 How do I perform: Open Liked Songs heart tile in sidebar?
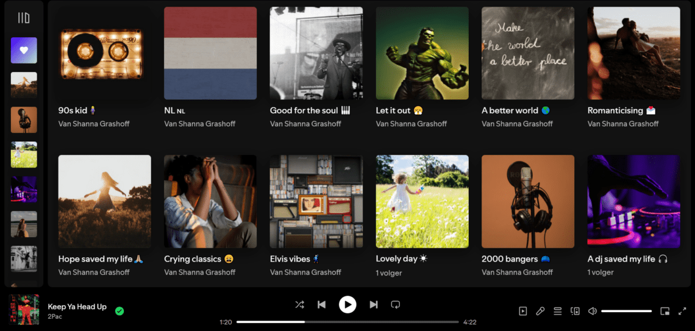coord(24,51)
